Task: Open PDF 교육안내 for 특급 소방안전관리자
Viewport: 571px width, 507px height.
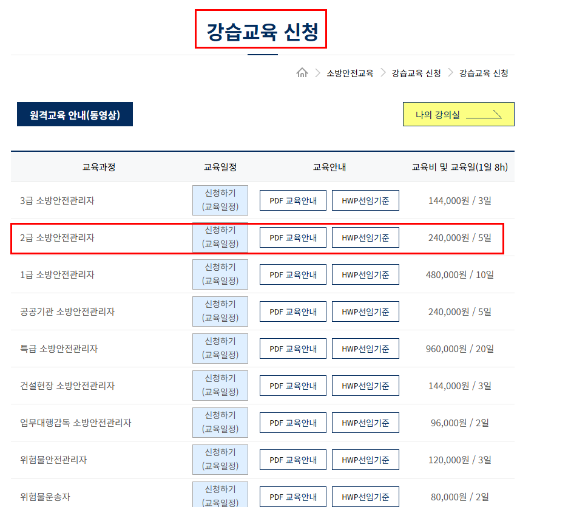Action: tap(293, 349)
